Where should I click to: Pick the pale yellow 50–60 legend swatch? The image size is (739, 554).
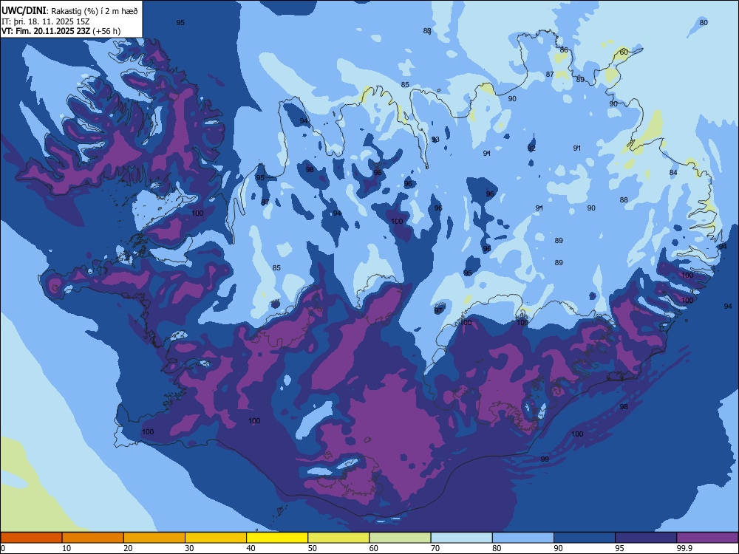coord(339,538)
